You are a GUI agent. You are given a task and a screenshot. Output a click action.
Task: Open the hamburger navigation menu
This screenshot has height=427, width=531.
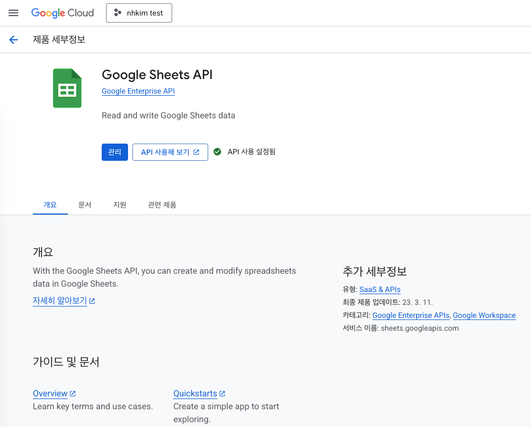tap(13, 13)
